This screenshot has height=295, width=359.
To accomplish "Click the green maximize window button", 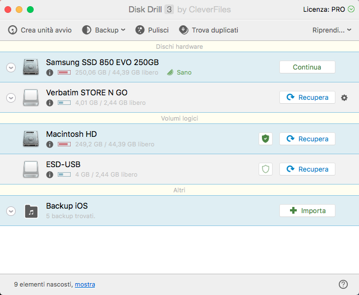I will tap(30, 10).
